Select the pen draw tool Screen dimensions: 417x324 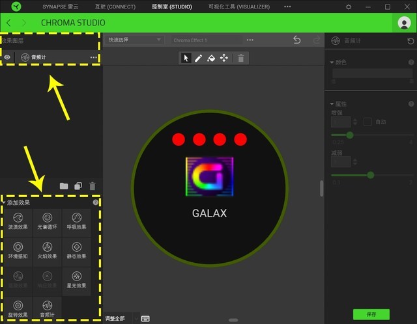(198, 58)
